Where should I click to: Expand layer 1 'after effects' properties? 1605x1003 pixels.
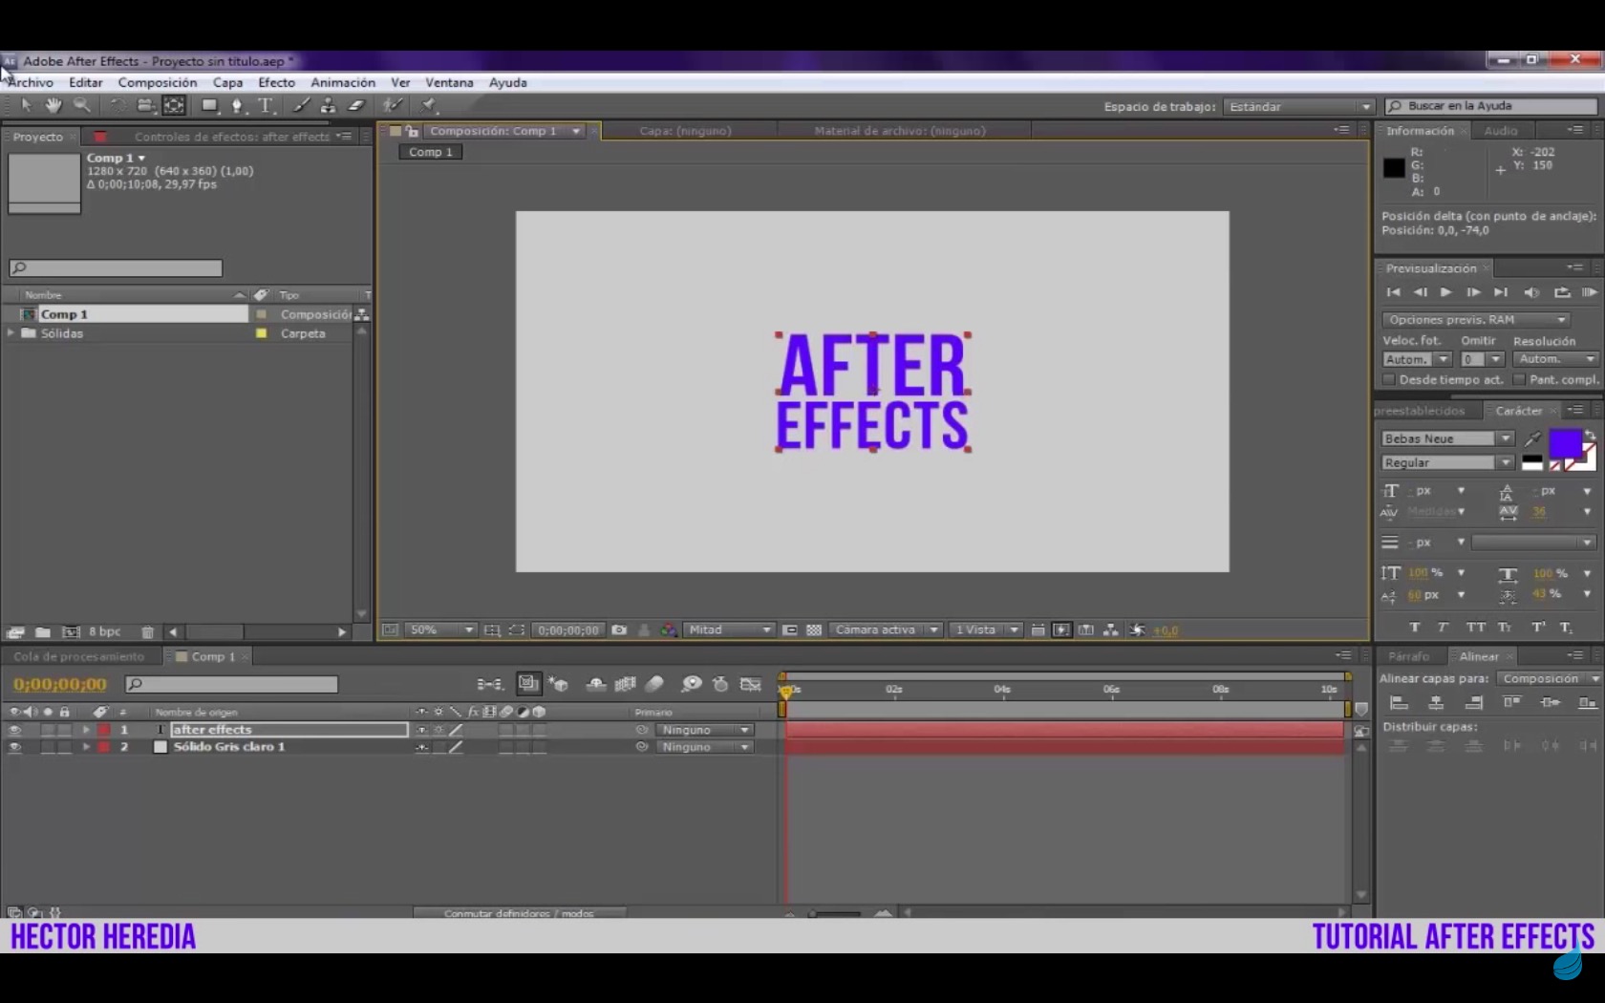click(86, 730)
